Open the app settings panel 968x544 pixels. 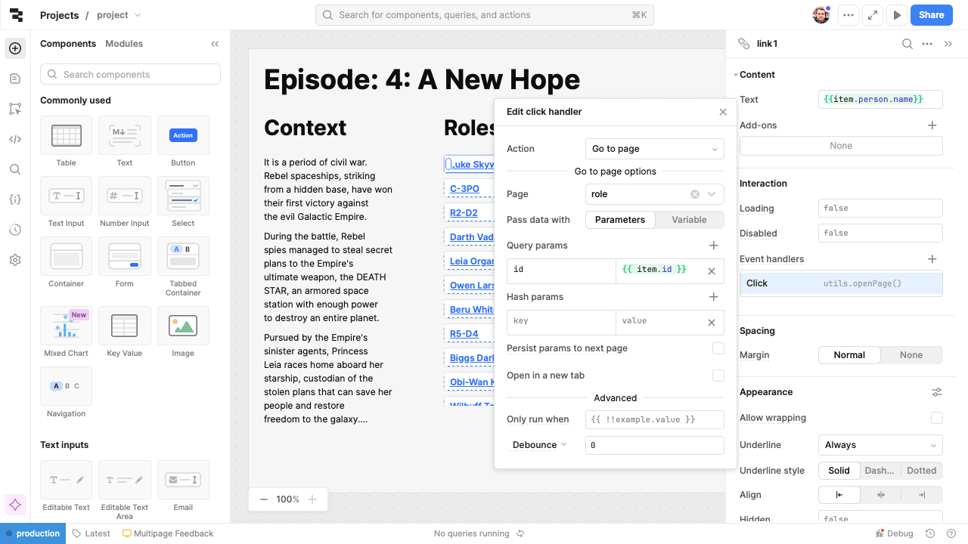pyautogui.click(x=15, y=260)
